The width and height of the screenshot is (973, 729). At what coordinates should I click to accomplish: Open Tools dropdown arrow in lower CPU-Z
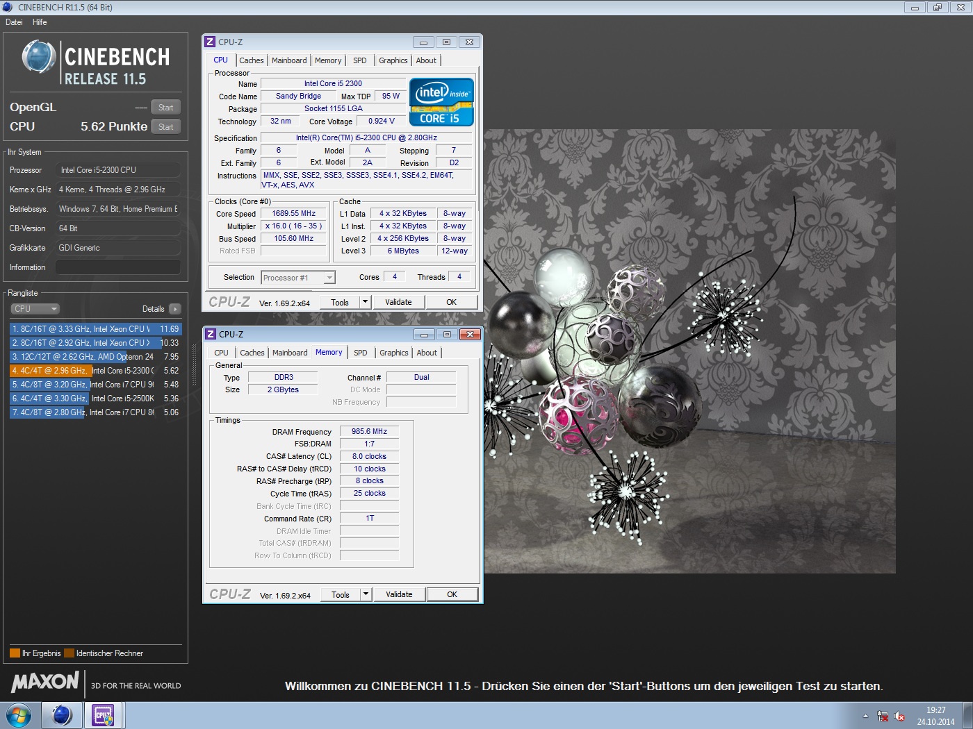[366, 594]
